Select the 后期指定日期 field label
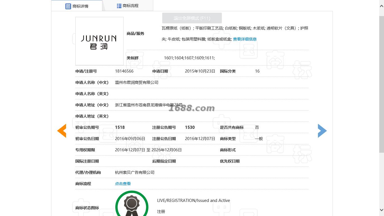 tap(164, 161)
